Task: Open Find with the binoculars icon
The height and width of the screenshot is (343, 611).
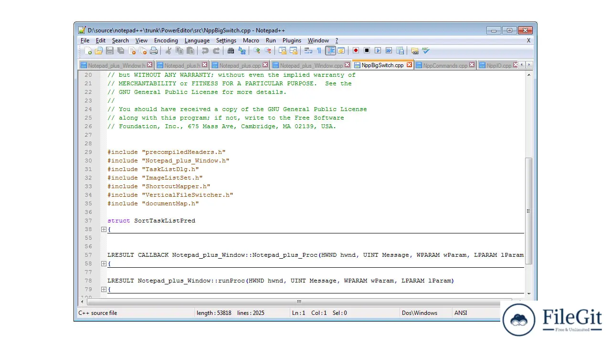Action: (x=231, y=50)
